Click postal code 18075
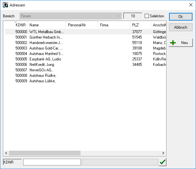The image size is (196, 169). tap(137, 54)
